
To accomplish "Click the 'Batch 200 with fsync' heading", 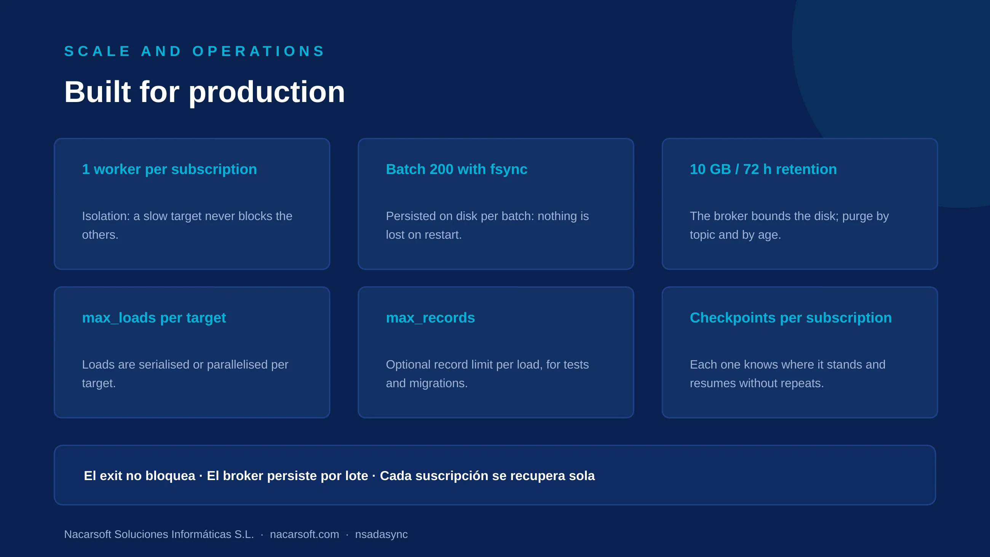I will [x=457, y=169].
